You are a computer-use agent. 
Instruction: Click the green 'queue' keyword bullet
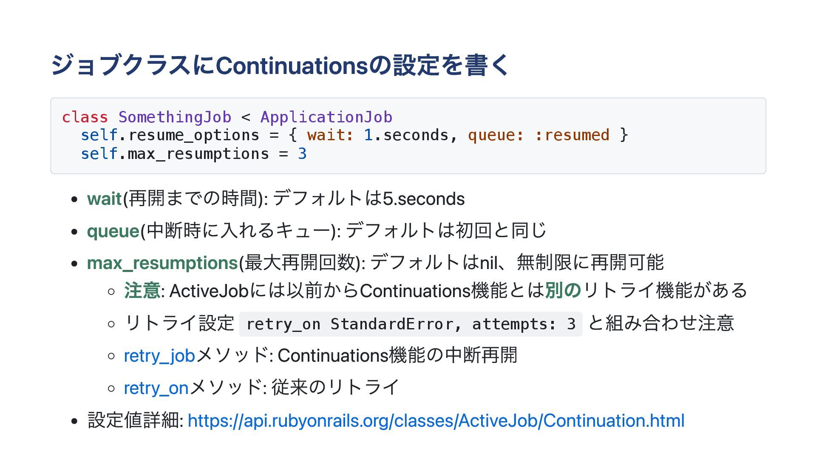113,231
